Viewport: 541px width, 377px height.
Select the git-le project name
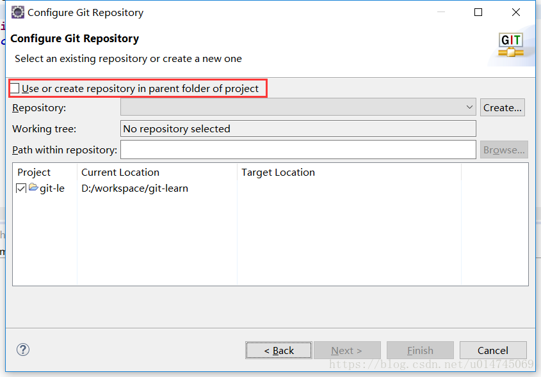52,188
